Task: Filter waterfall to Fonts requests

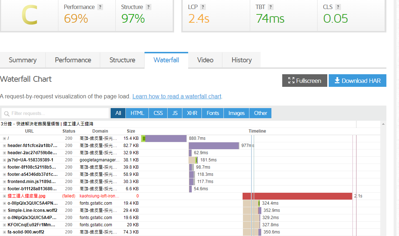Action: [213, 113]
